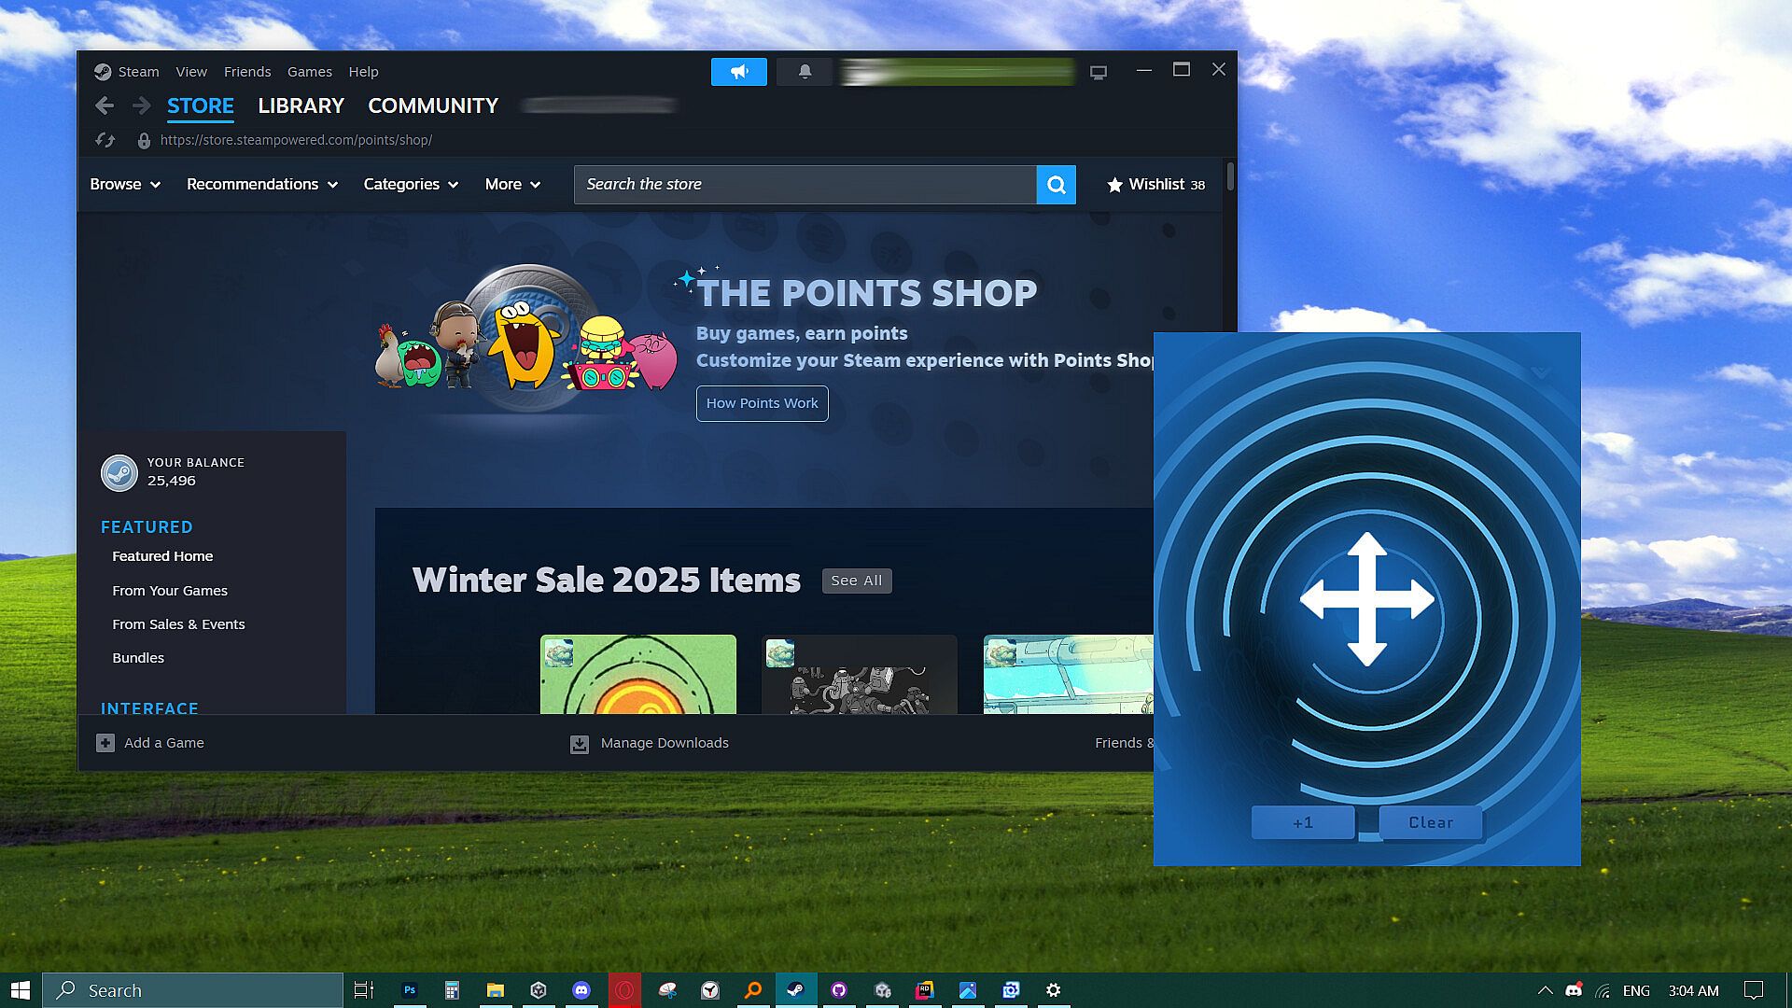This screenshot has height=1008, width=1792.
Task: Open the More dropdown menu
Action: click(x=512, y=185)
